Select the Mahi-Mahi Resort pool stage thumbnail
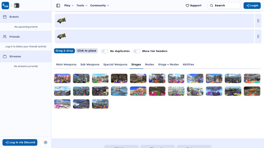 point(195,78)
